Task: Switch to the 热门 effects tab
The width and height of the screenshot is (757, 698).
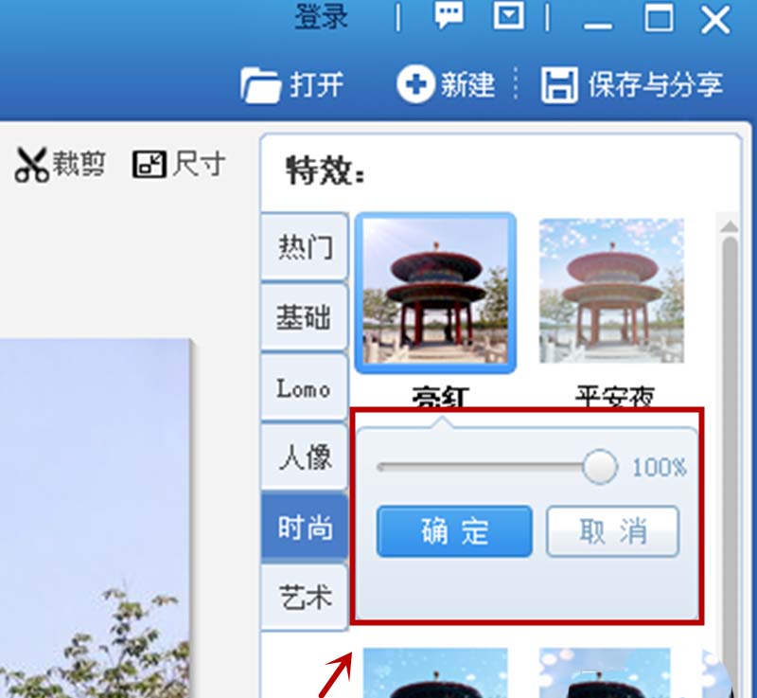Action: pyautogui.click(x=305, y=246)
